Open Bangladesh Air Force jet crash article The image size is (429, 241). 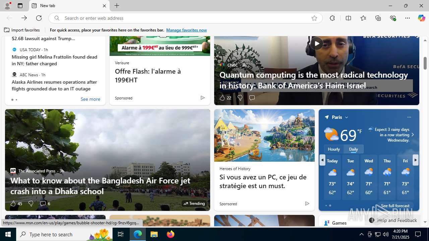pyautogui.click(x=100, y=186)
